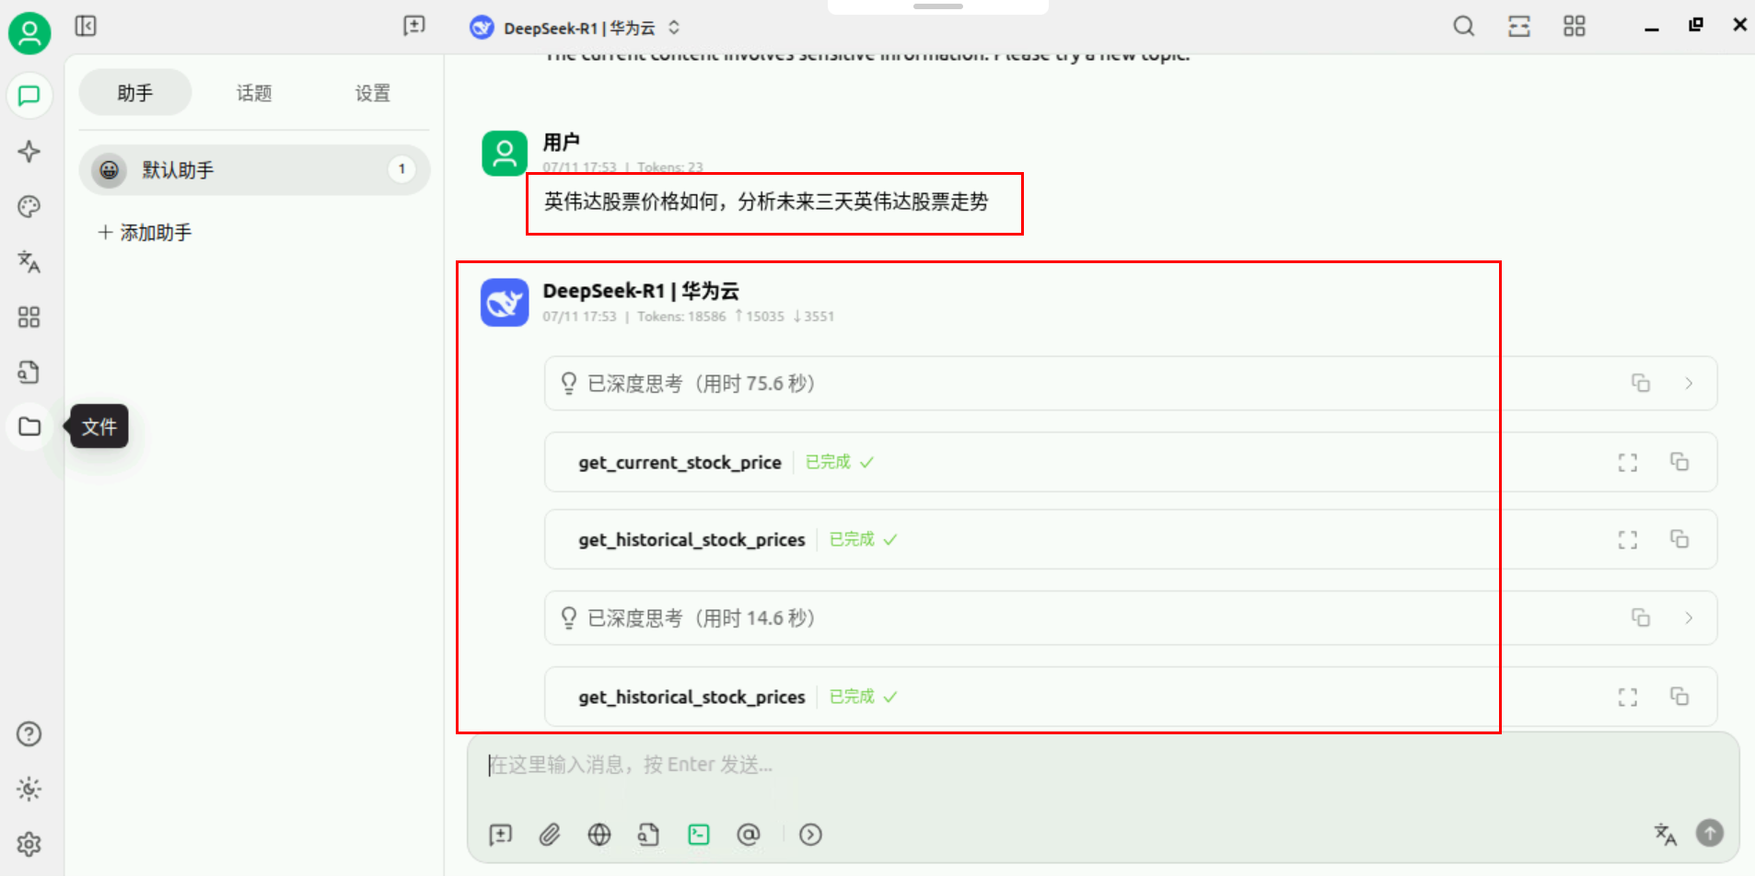Attach a file with paperclip icon

tap(550, 835)
